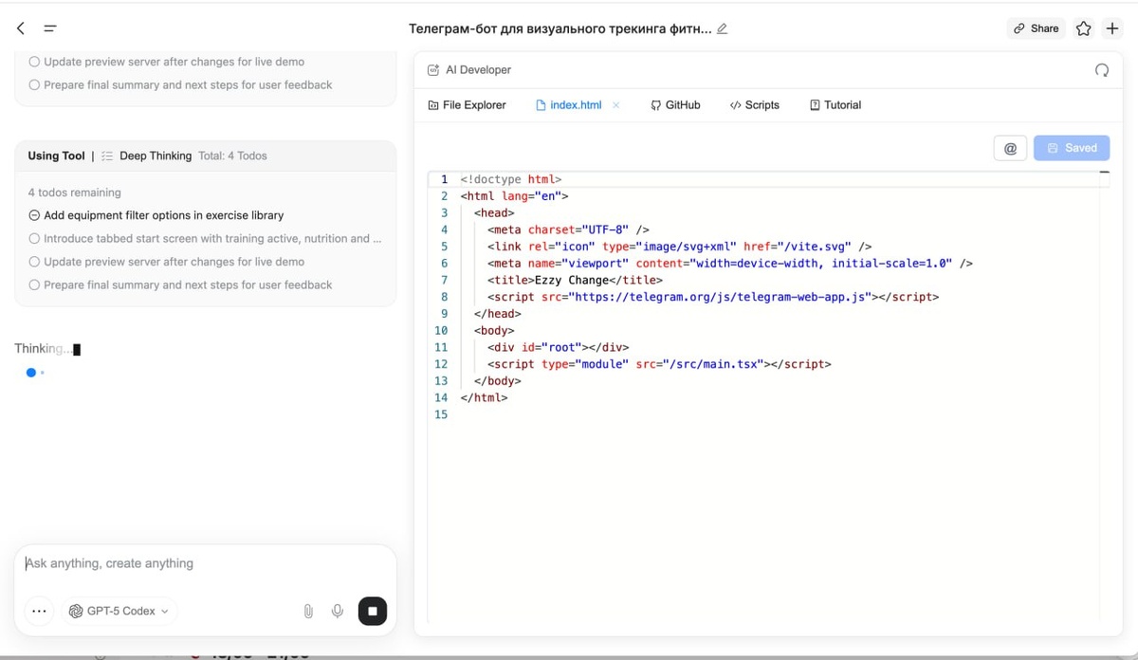Click the Ezzy Change title code line
Image resolution: width=1138 pixels, height=660 pixels.
click(576, 280)
